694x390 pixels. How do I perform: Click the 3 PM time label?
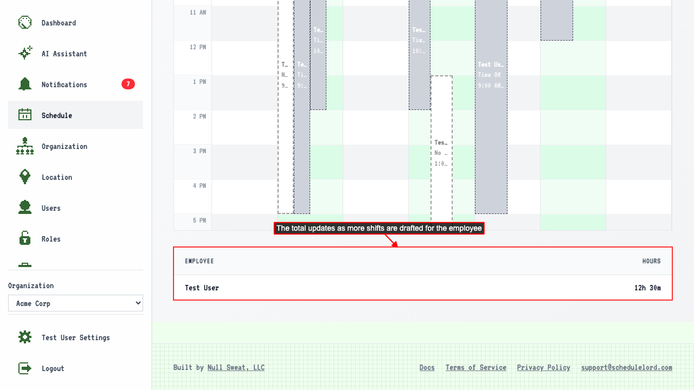coord(200,151)
